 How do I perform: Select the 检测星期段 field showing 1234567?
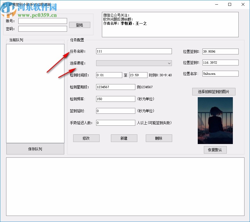click(115, 87)
